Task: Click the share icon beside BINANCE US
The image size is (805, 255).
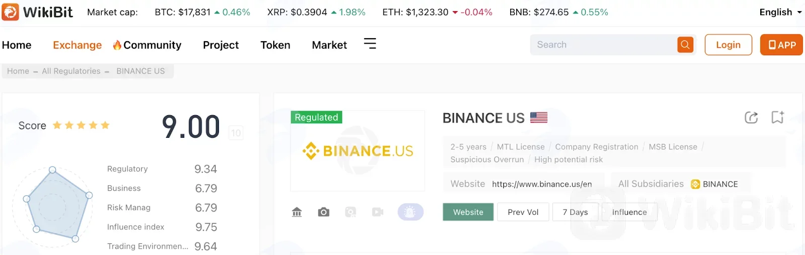Action: pos(751,117)
